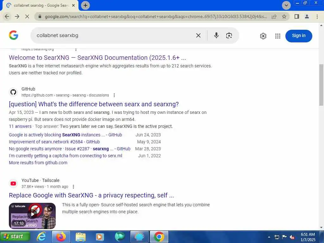Screen dimensions: 324x243
Task: Click the 11 answers link
Action: click(20, 126)
